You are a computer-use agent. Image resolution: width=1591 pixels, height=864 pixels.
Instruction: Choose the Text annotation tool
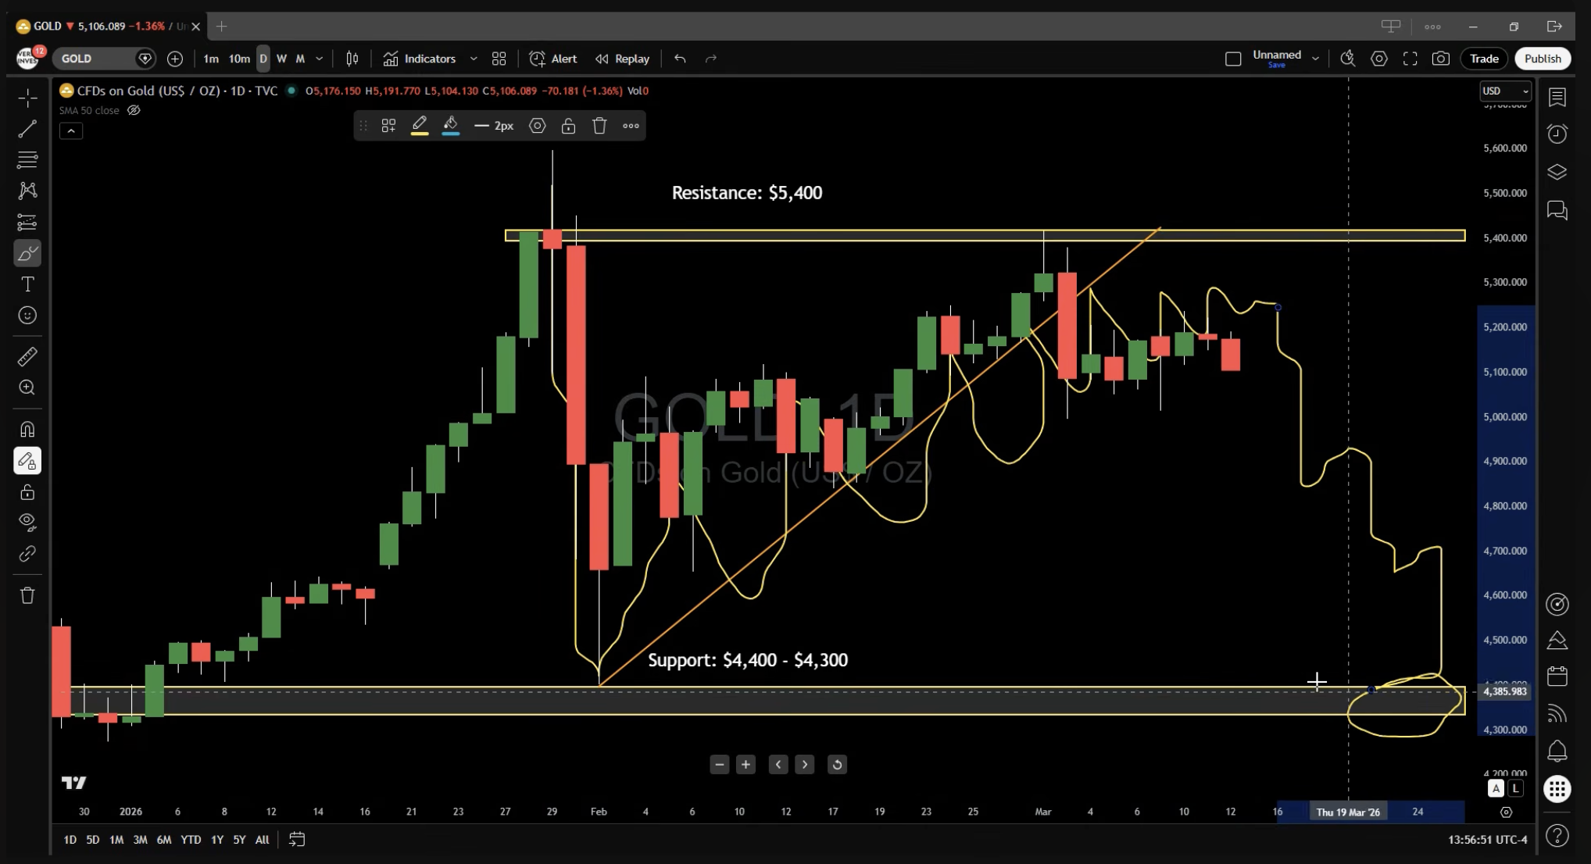click(27, 284)
